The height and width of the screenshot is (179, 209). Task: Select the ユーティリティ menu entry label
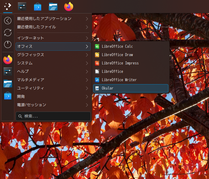30,88
